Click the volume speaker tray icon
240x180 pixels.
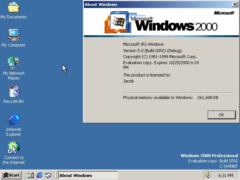208,175
